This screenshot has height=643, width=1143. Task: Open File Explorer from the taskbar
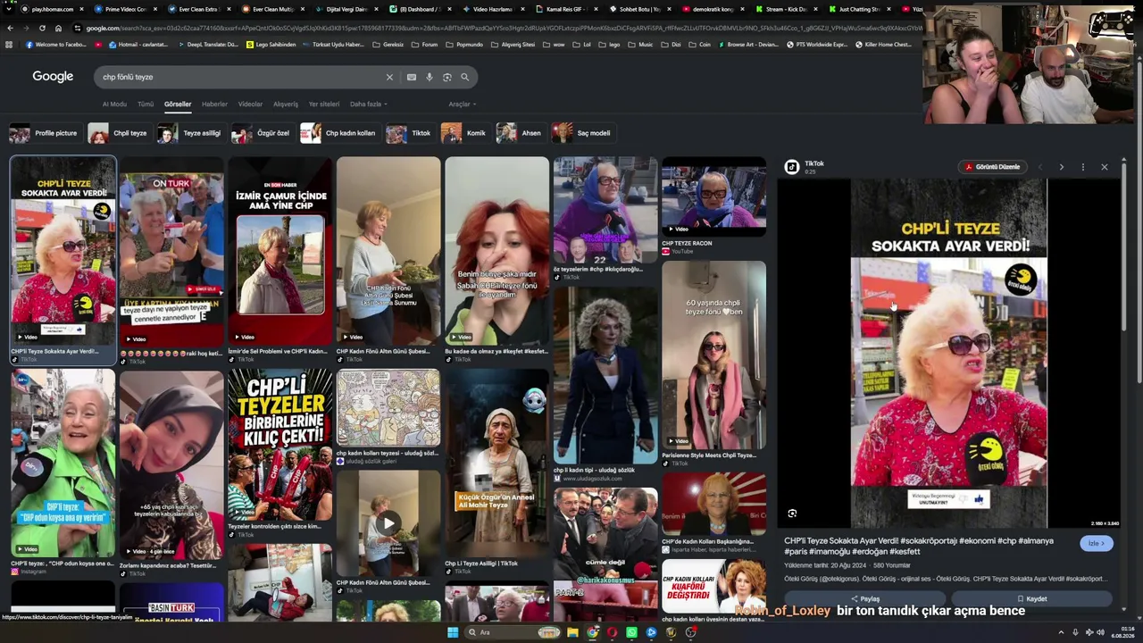[573, 632]
